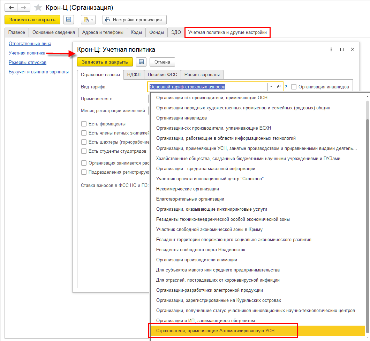
Task: Enable Есть шахтеры checkbox
Action: point(84,142)
